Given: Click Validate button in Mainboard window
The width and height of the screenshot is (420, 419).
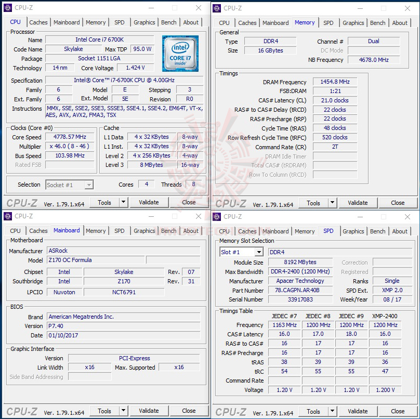Looking at the screenshot, I should point(149,411).
